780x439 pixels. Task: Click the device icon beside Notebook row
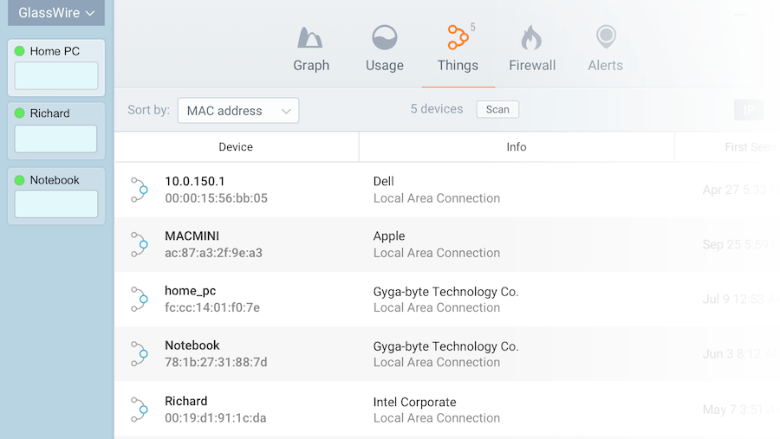pyautogui.click(x=140, y=353)
